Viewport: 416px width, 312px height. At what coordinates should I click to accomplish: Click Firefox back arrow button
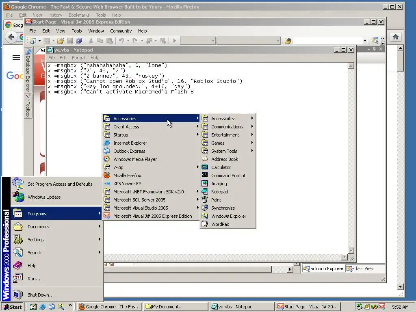(x=11, y=37)
